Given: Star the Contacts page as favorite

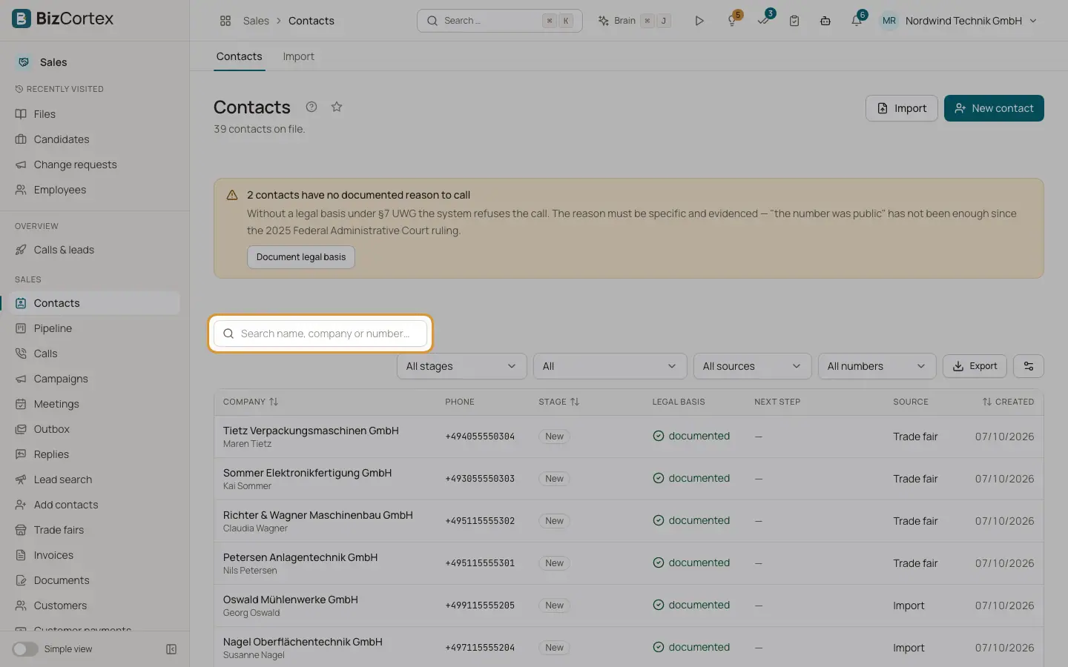Looking at the screenshot, I should (x=337, y=107).
